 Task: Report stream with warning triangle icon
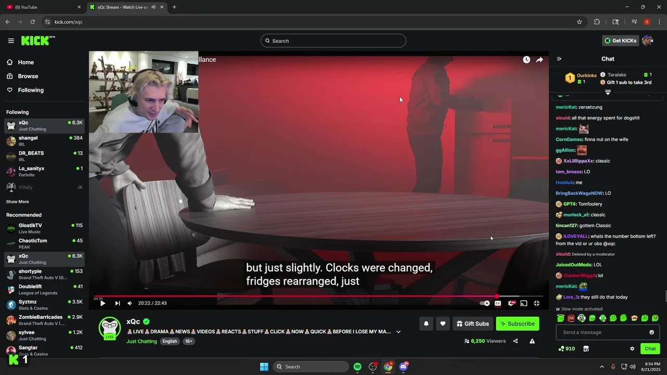click(532, 341)
